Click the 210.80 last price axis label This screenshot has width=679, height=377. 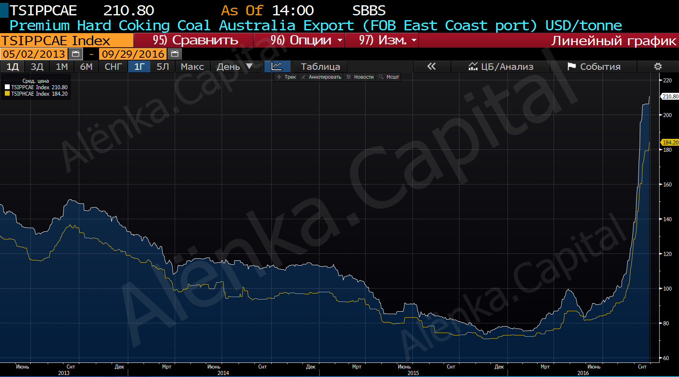670,96
